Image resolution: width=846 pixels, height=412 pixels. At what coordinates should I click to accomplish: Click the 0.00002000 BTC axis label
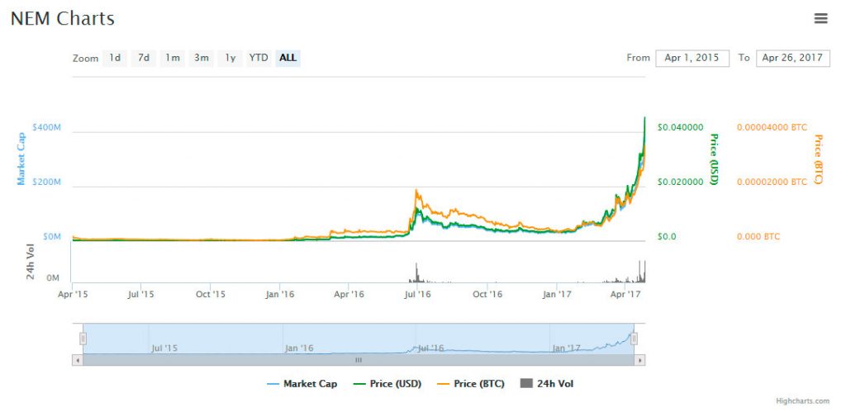pos(772,182)
